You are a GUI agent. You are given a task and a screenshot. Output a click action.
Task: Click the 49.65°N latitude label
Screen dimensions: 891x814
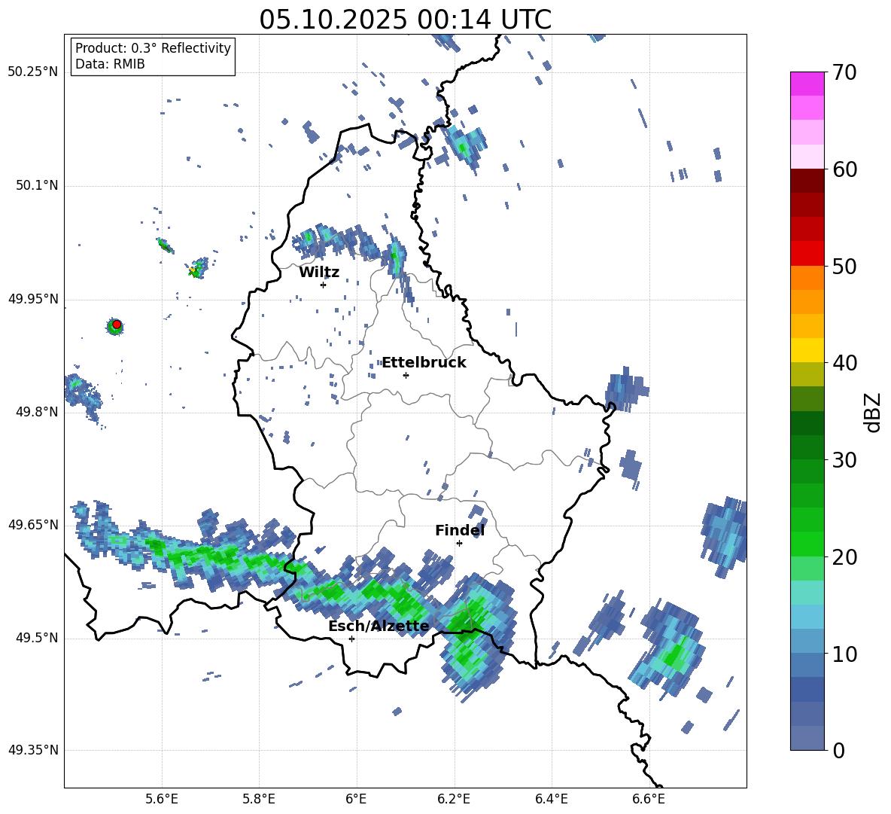tap(33, 524)
